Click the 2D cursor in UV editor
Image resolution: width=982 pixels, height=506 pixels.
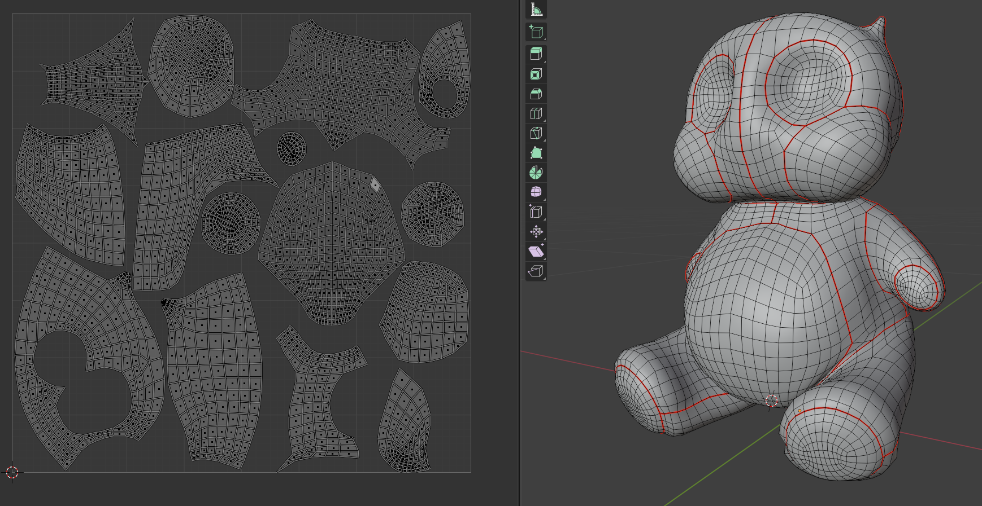[x=12, y=472]
